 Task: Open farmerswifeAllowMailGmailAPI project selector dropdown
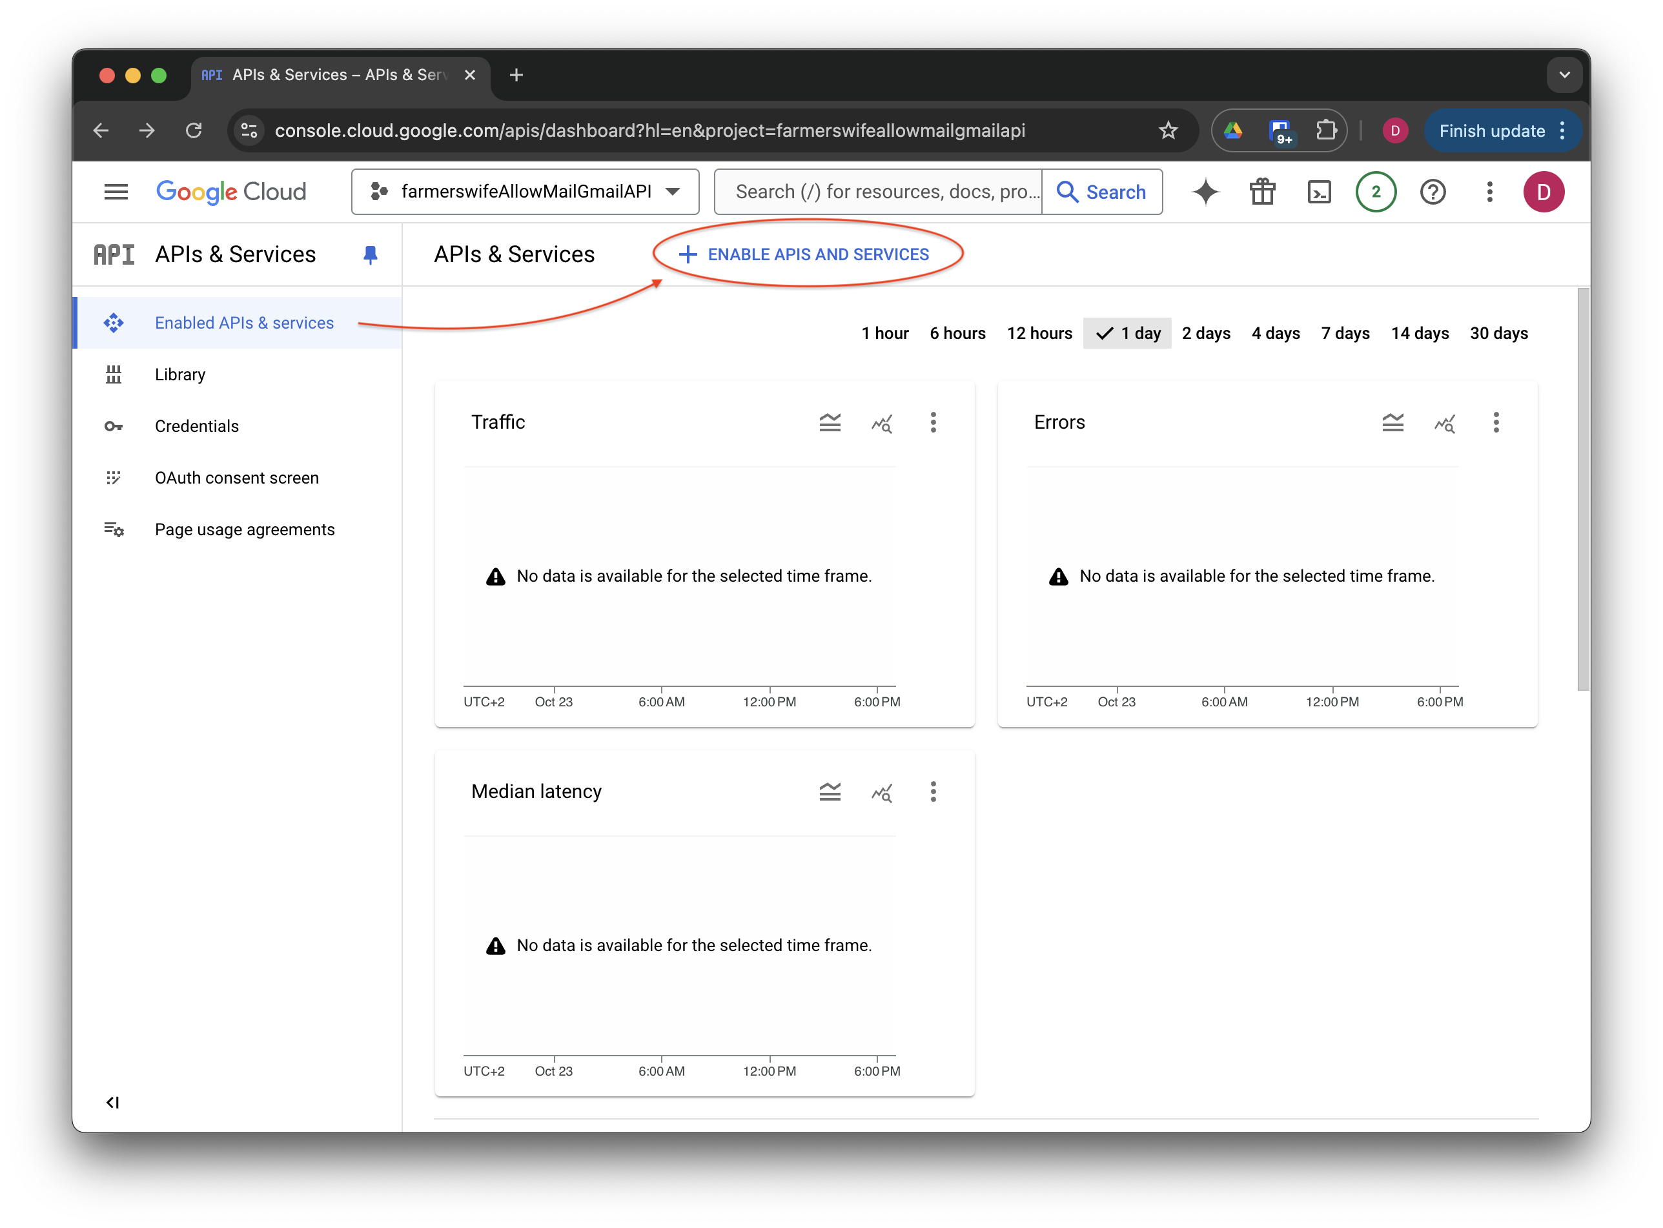(x=525, y=192)
